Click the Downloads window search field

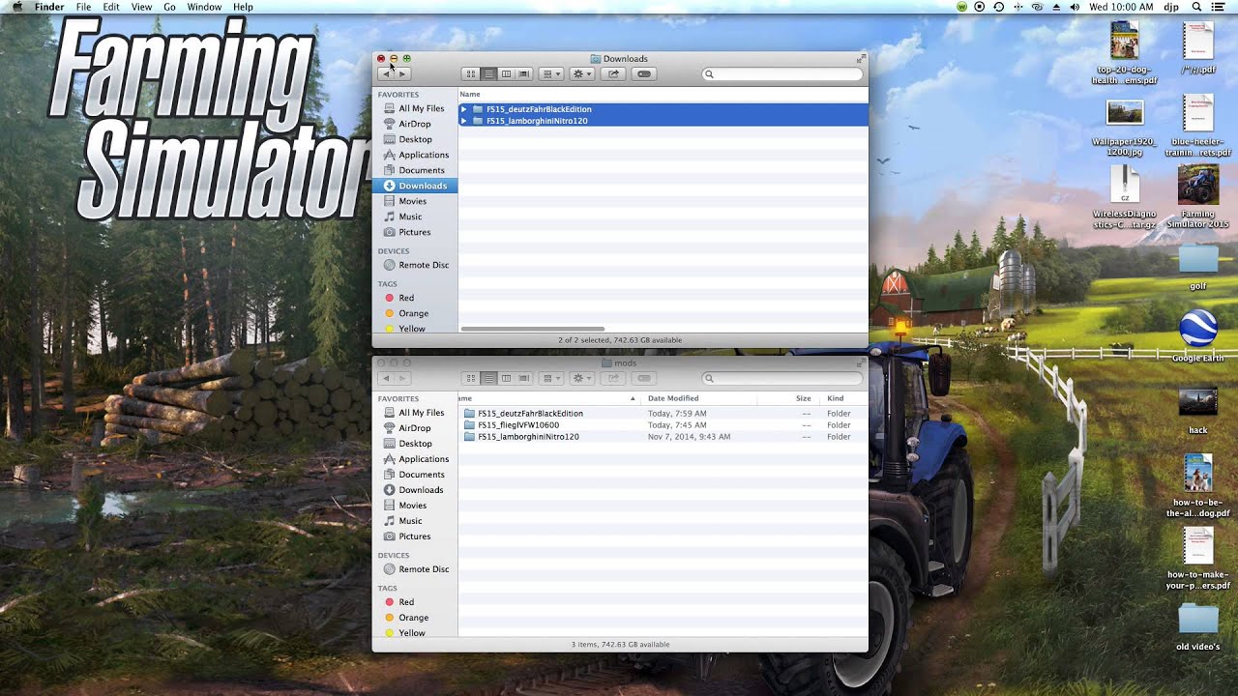pos(782,73)
